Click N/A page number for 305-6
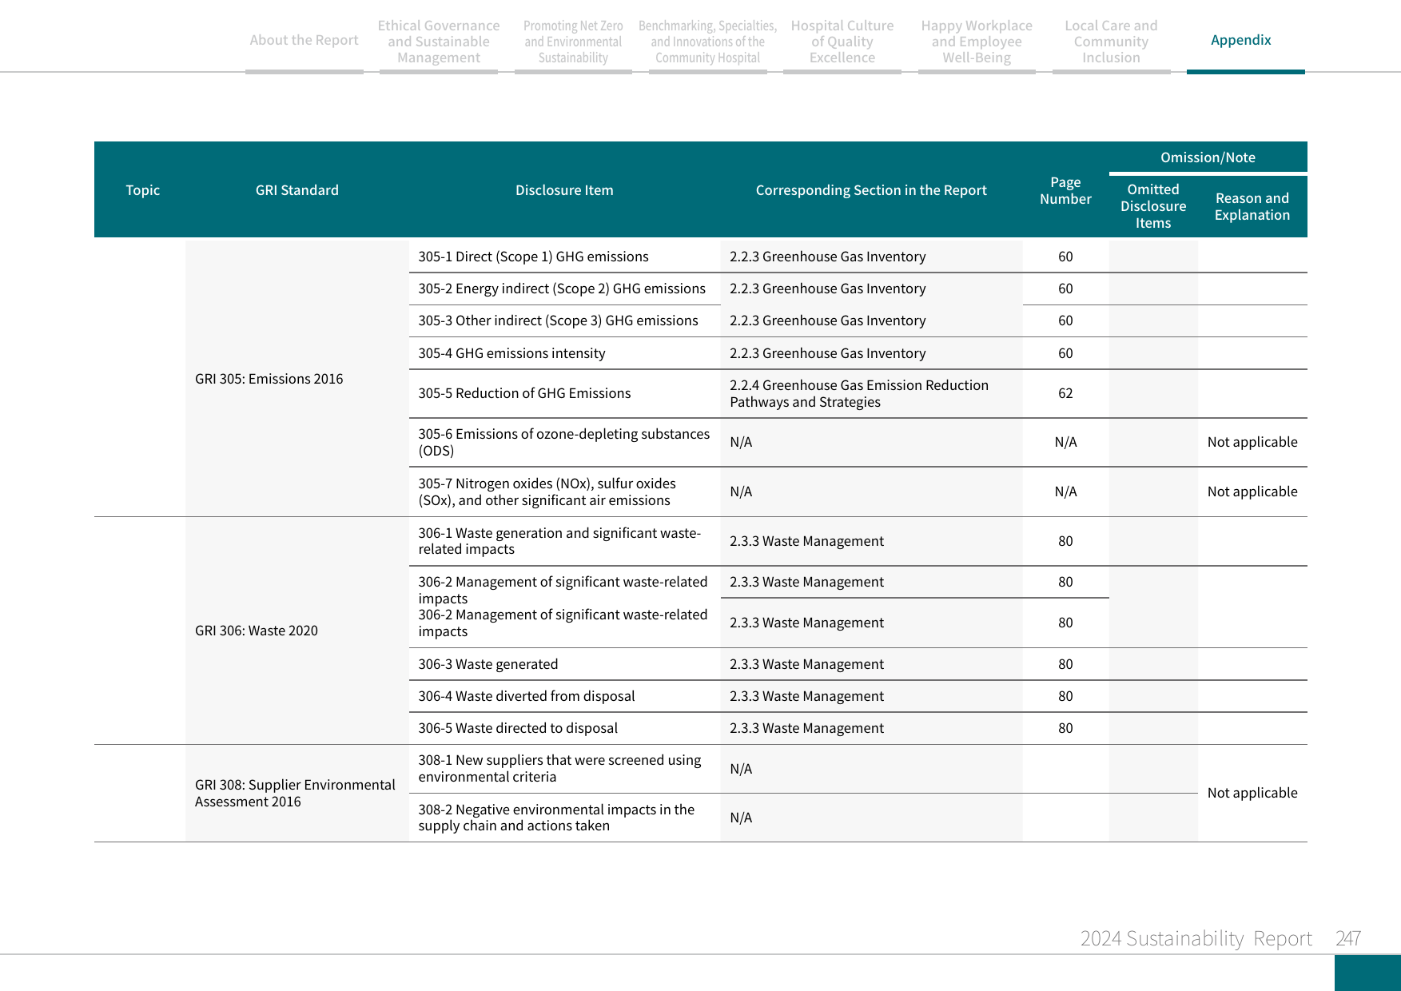Viewport: 1401px width, 991px height. click(x=1065, y=442)
